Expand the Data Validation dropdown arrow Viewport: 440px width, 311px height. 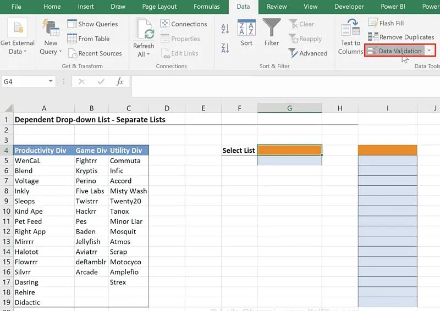coord(429,51)
